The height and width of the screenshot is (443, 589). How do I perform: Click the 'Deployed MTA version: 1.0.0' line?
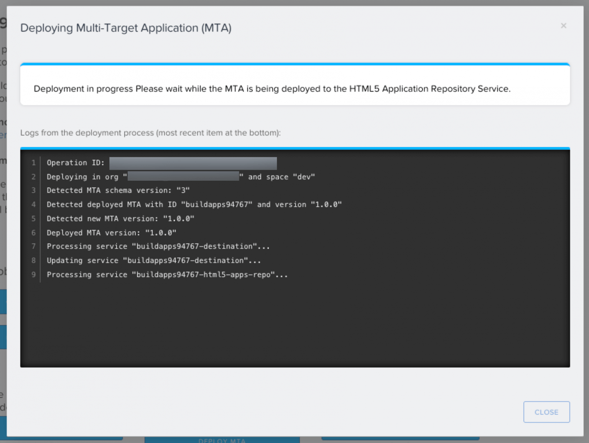[111, 232]
